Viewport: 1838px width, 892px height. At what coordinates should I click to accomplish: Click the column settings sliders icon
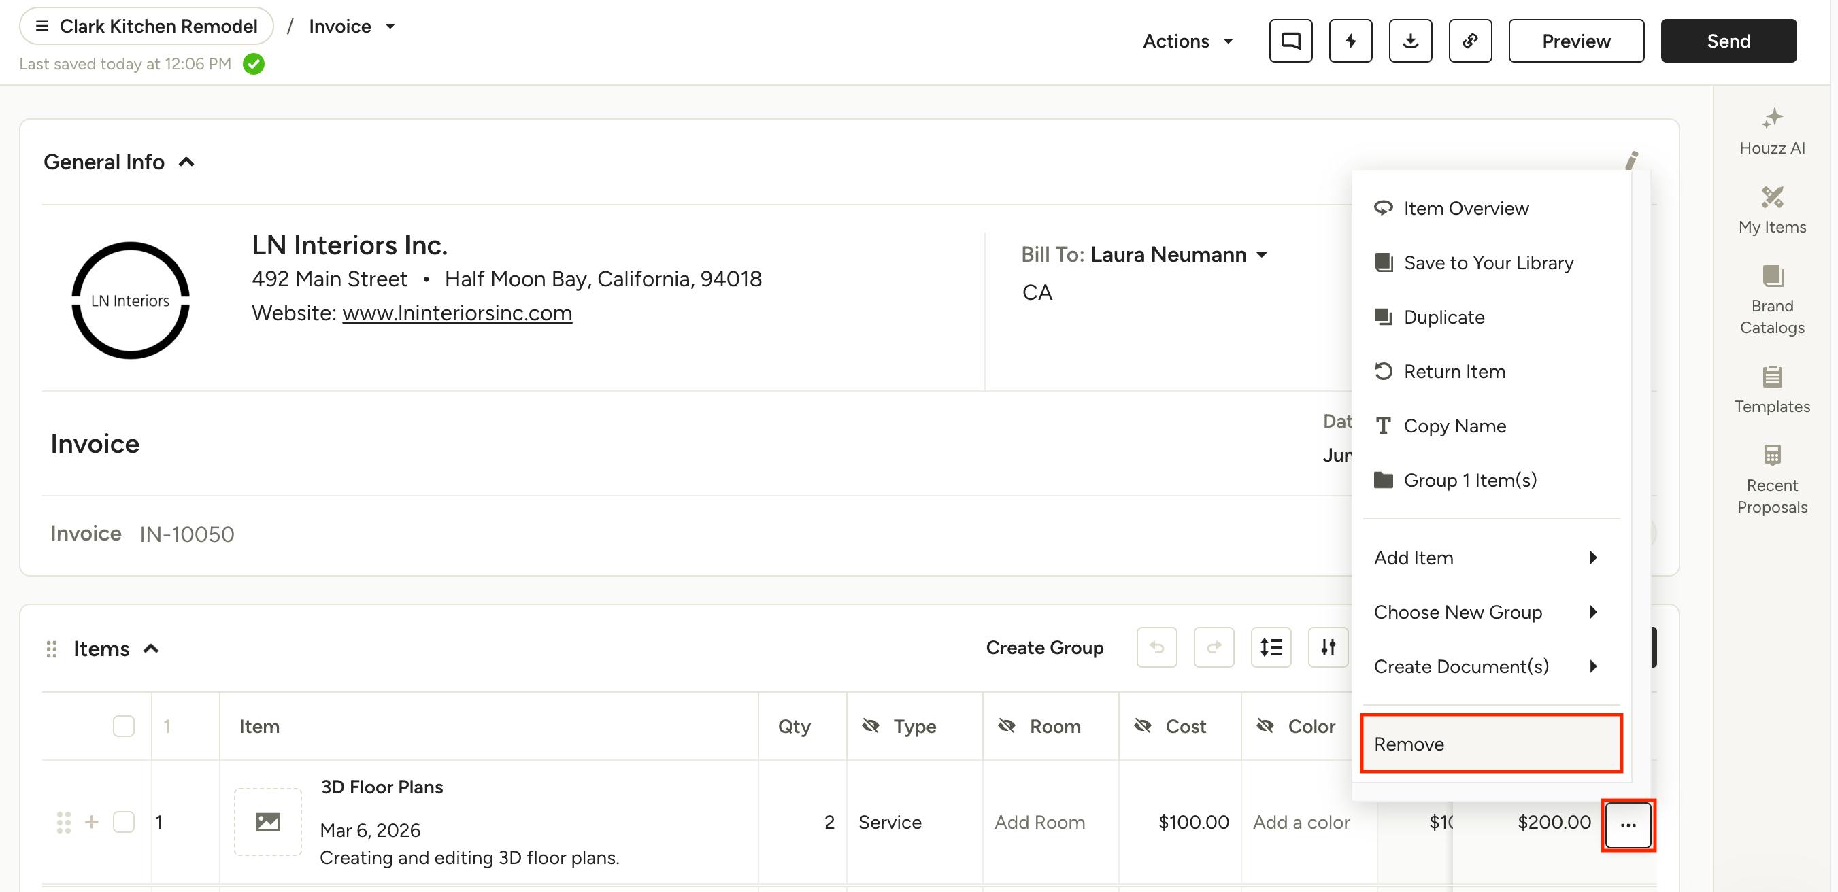1328,647
